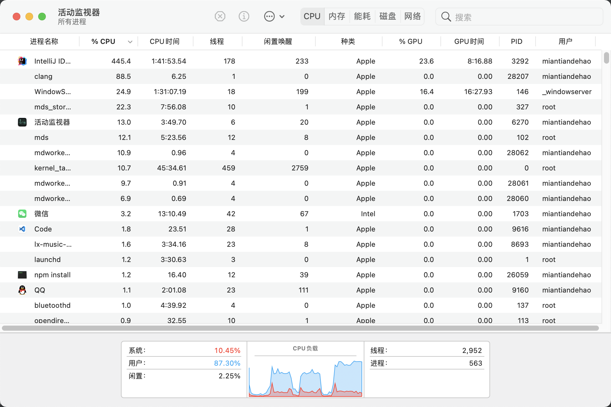Click the IntelliJ IDEA process icon
The height and width of the screenshot is (407, 611).
pyautogui.click(x=22, y=61)
